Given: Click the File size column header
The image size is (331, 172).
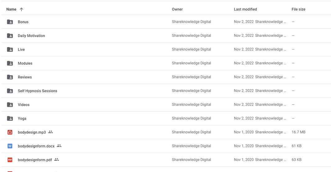Looking at the screenshot, I should pos(298,9).
